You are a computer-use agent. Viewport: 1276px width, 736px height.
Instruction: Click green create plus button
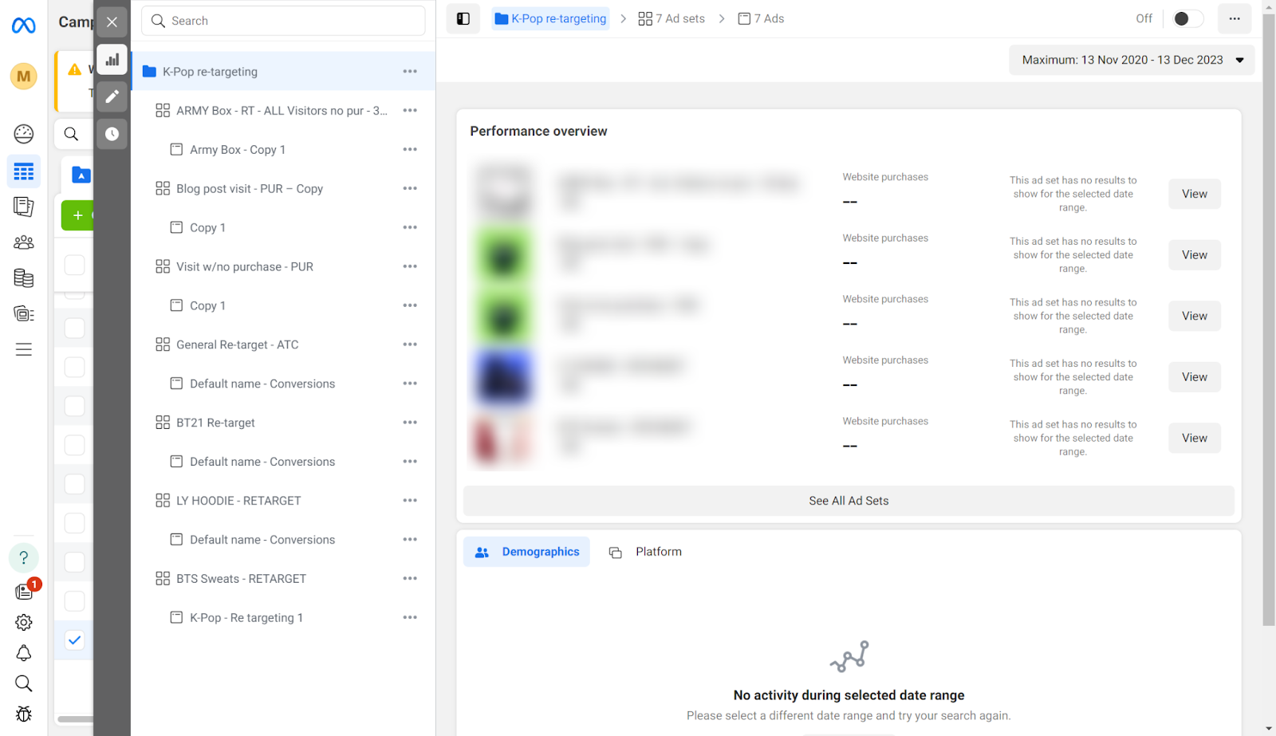77,215
